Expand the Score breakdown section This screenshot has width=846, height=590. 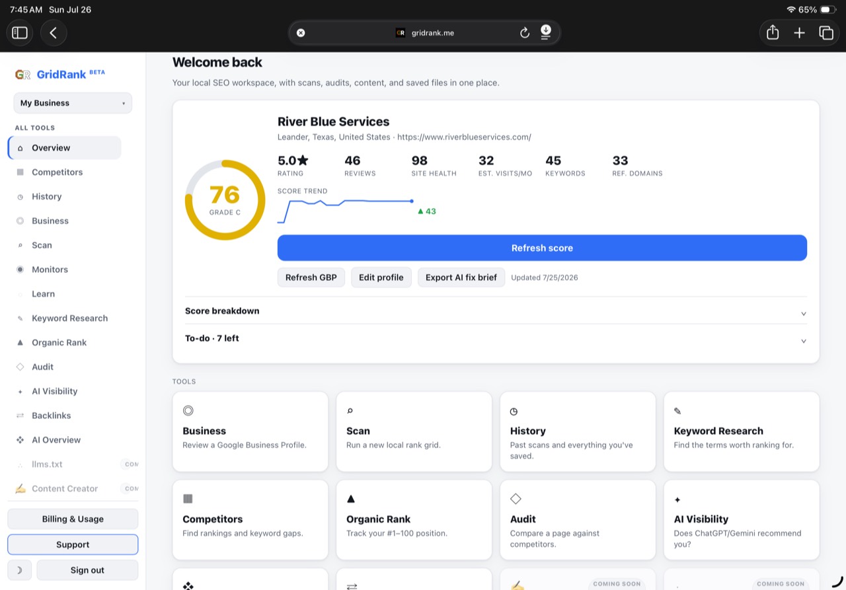pyautogui.click(x=496, y=311)
